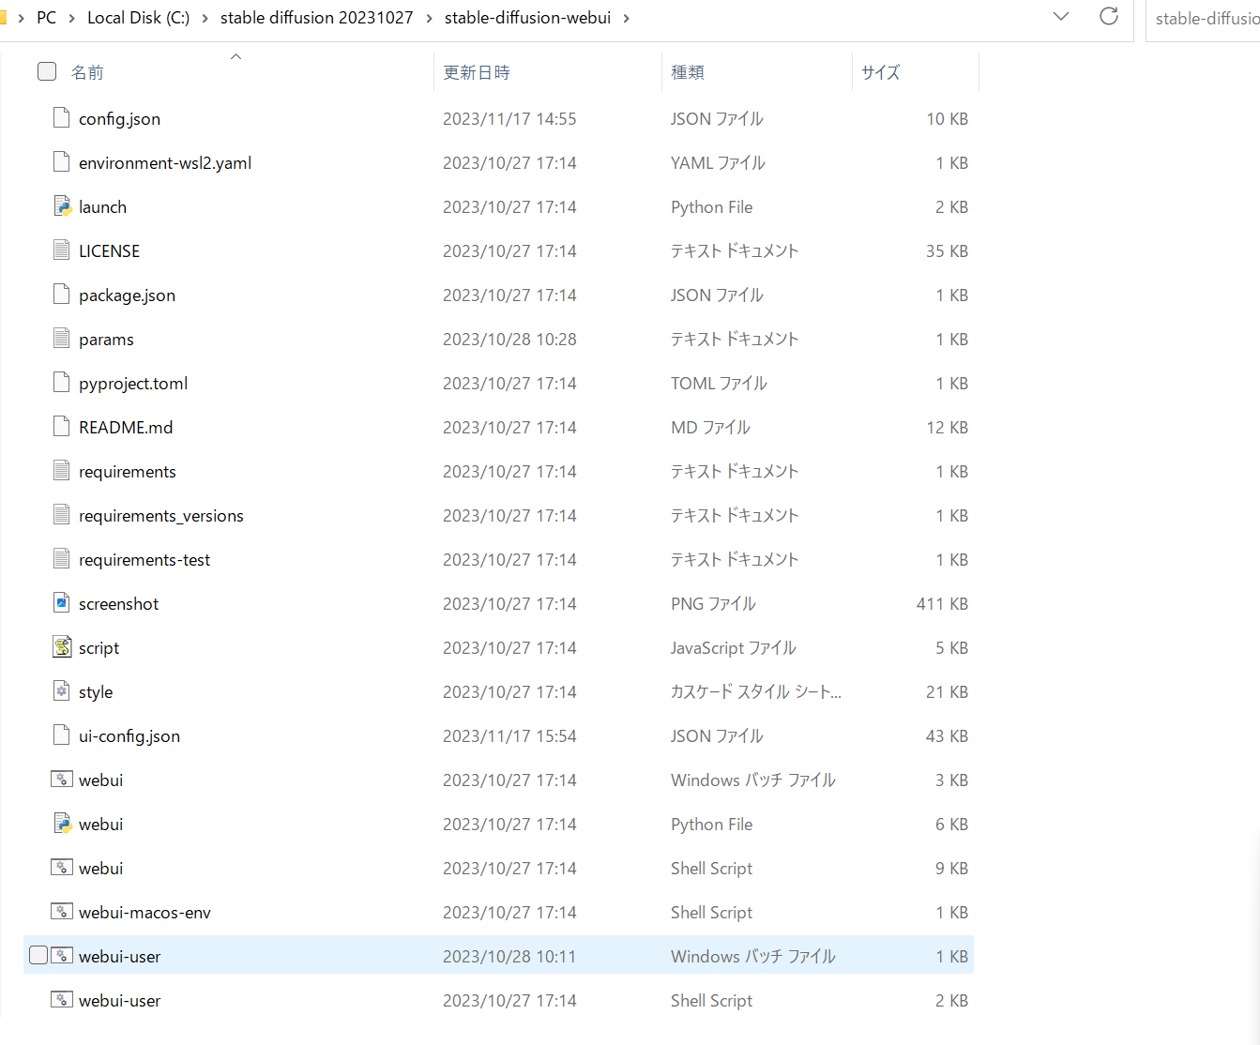Click the pyproject.toml file icon
The height and width of the screenshot is (1045, 1260).
coord(61,382)
